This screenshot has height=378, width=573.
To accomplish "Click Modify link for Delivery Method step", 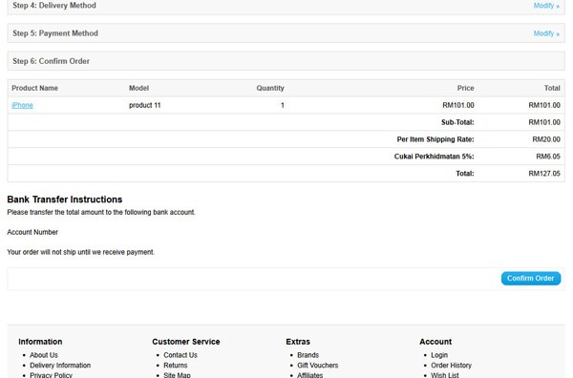I will point(546,6).
